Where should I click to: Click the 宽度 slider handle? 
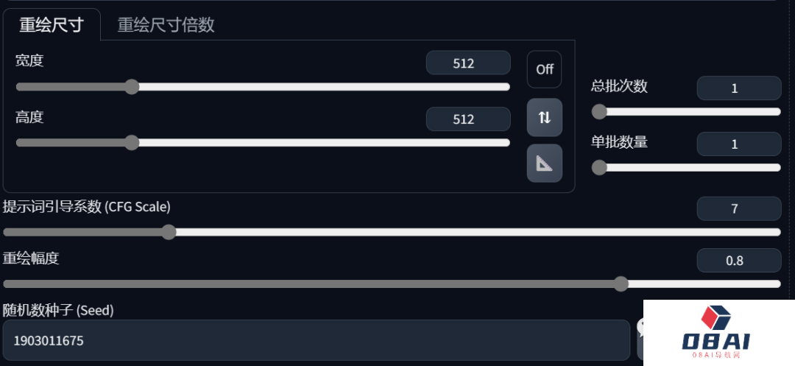132,87
